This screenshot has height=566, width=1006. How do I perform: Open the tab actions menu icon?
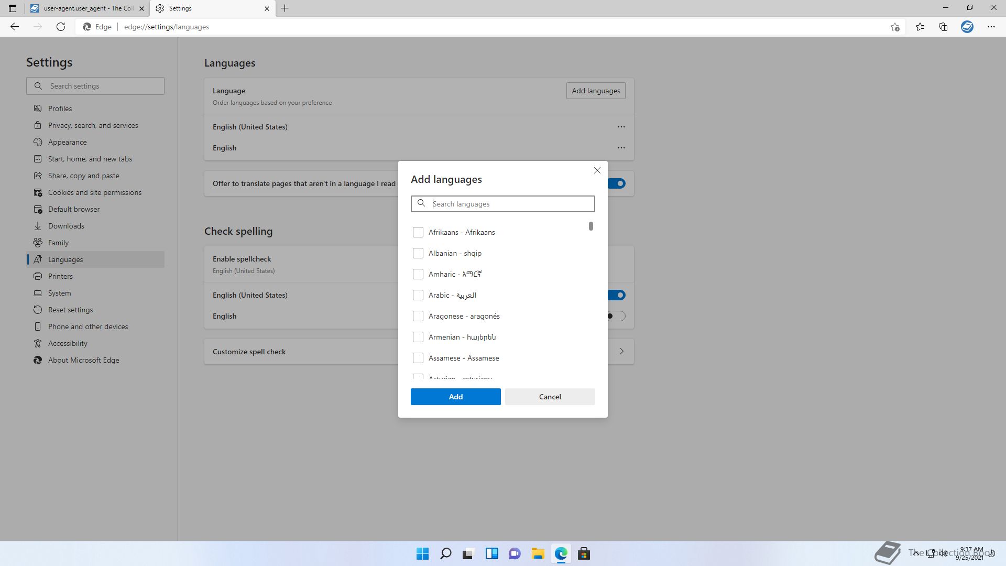(13, 8)
